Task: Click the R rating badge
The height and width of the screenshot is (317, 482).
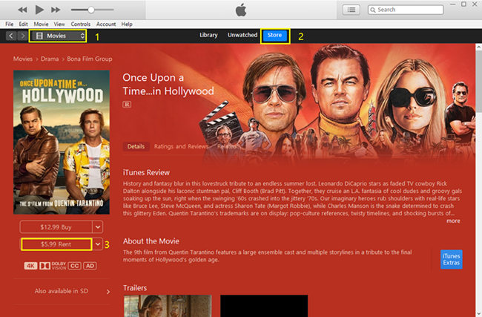Action: coord(127,105)
